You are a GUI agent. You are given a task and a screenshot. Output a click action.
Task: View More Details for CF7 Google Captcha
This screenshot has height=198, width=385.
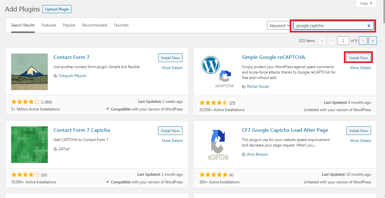coord(360,141)
